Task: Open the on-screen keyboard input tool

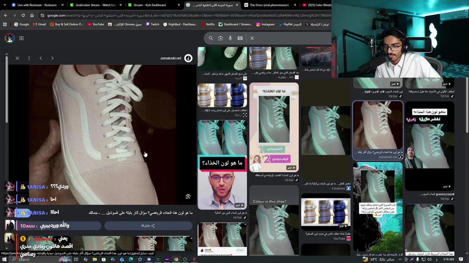Action: [x=240, y=38]
